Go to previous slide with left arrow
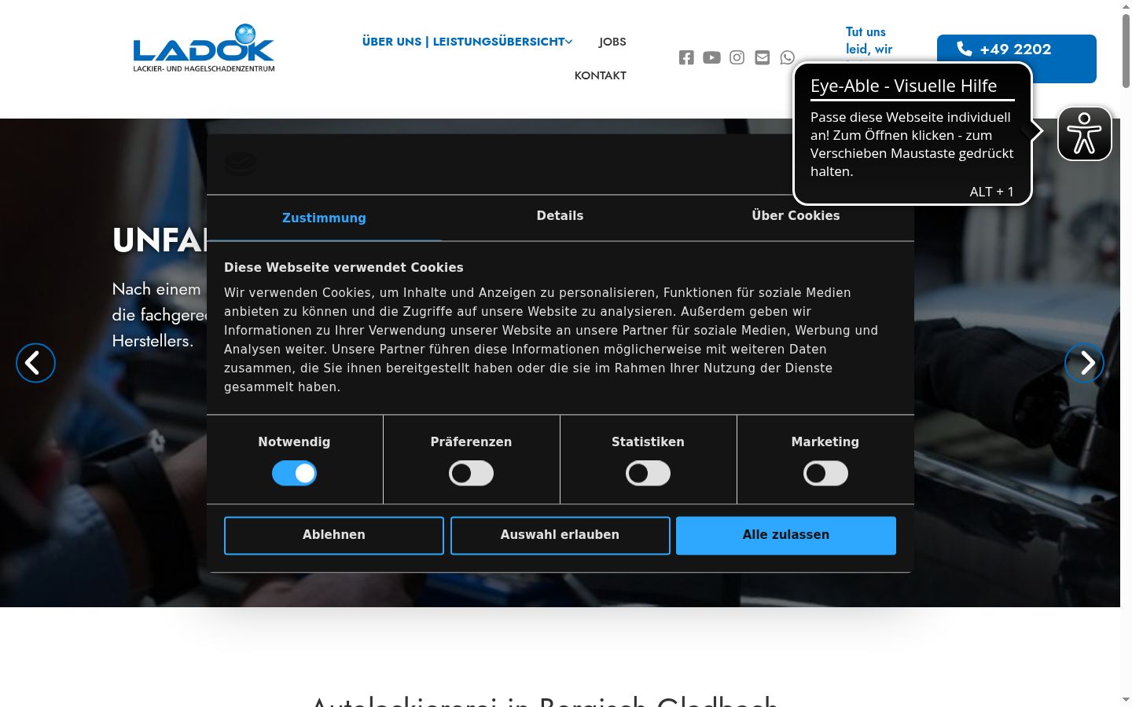The image size is (1132, 707). [x=35, y=363]
